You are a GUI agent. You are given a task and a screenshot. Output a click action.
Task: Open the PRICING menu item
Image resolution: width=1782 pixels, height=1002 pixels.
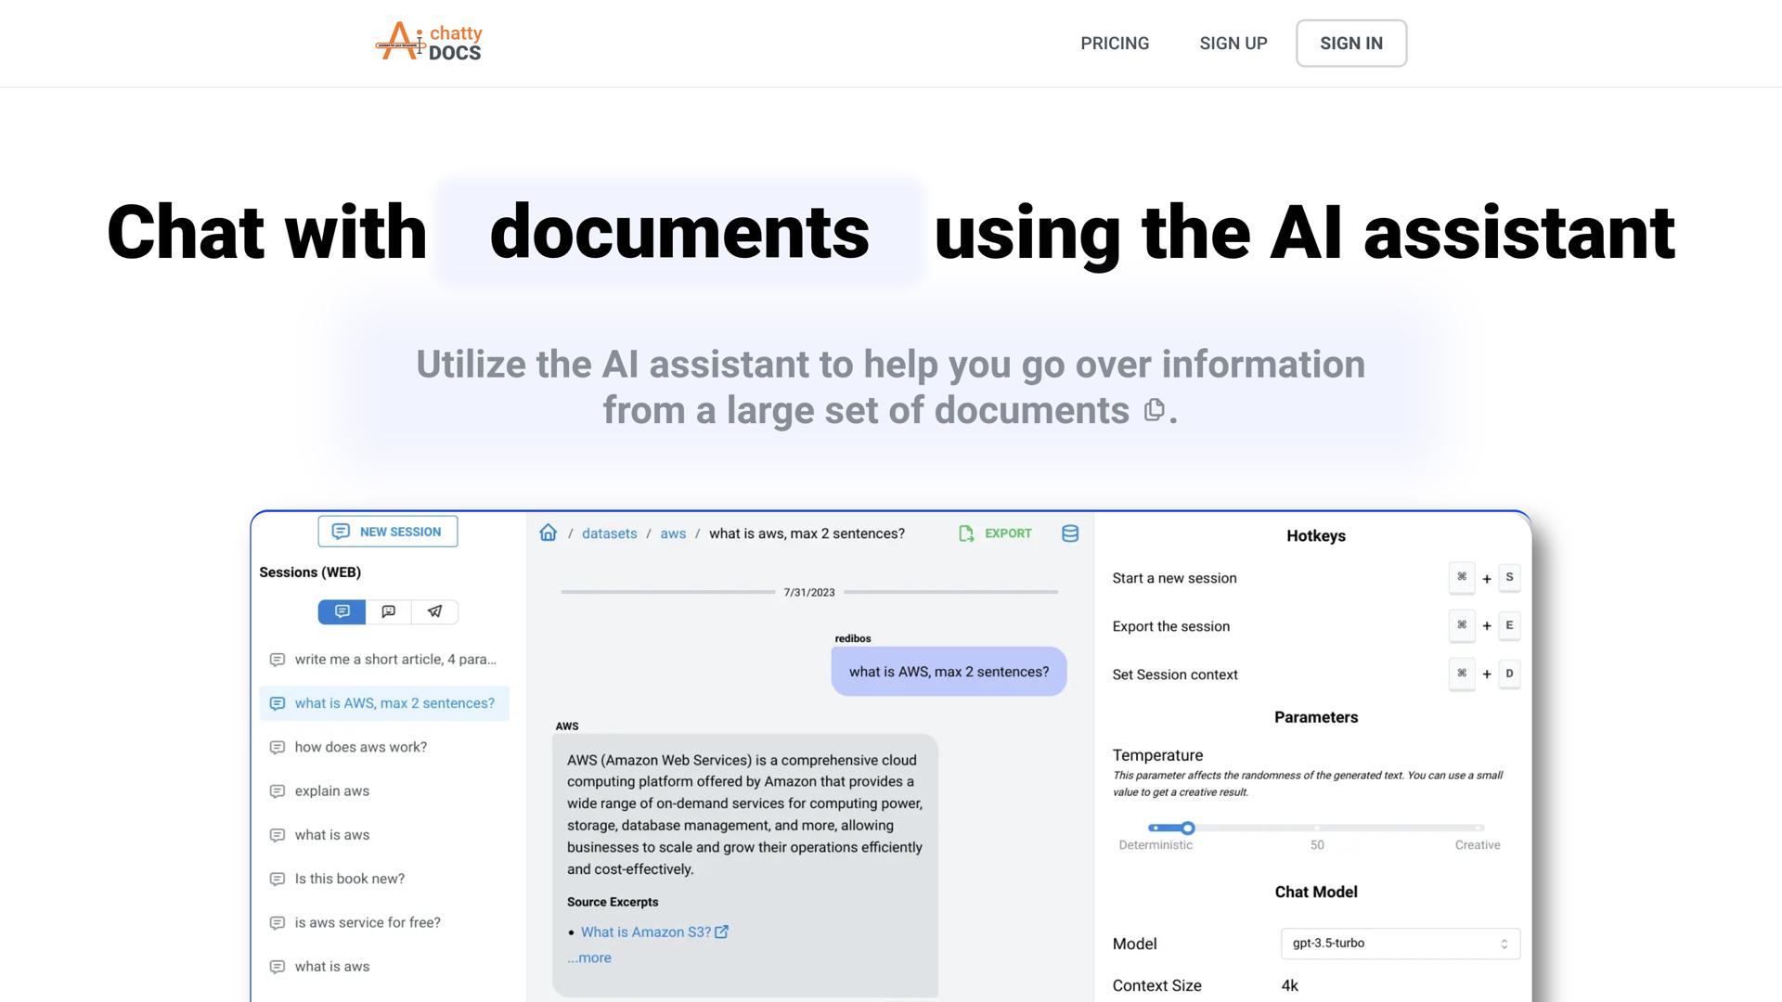(1115, 43)
